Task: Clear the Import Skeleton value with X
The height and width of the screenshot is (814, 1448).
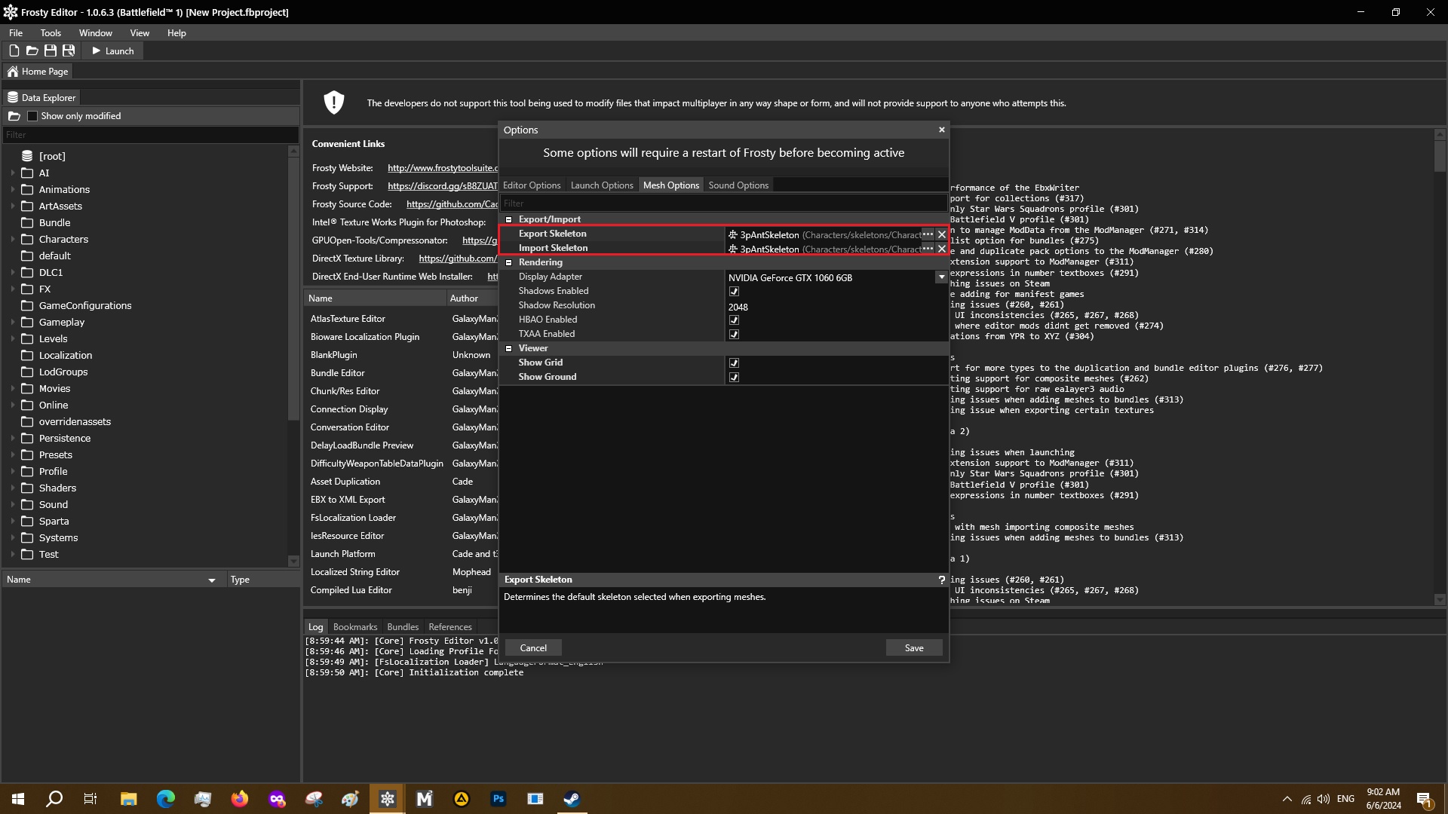Action: 941,249
